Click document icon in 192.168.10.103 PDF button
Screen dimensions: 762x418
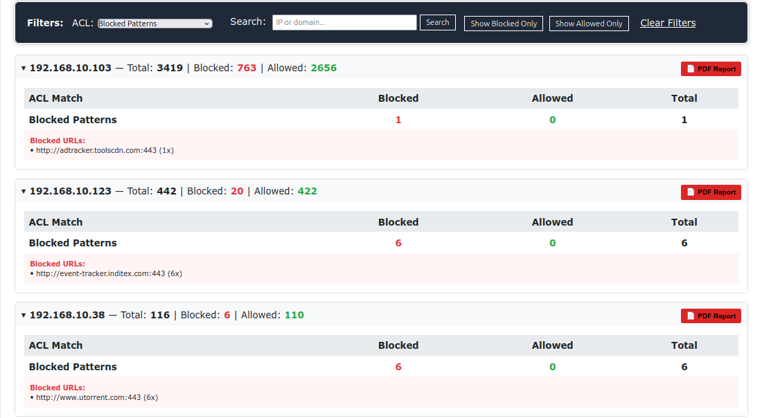[691, 69]
